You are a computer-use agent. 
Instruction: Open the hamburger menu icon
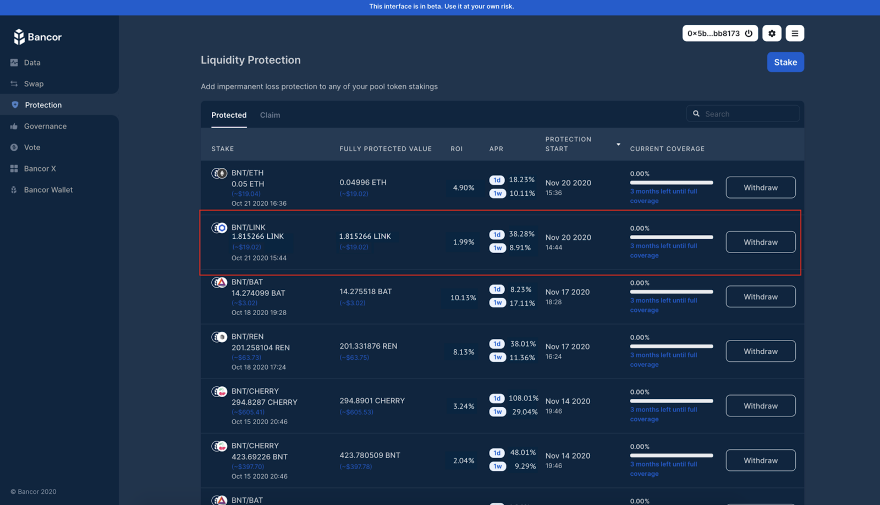point(794,34)
